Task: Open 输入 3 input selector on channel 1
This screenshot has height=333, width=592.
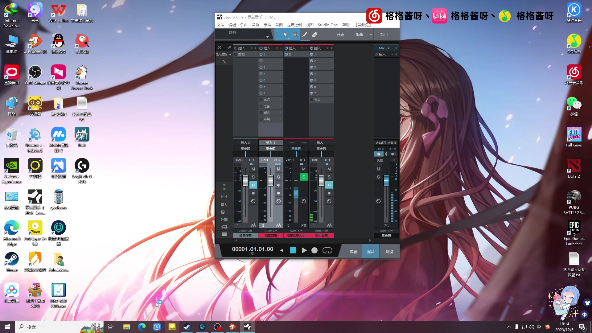Action: tap(245, 142)
